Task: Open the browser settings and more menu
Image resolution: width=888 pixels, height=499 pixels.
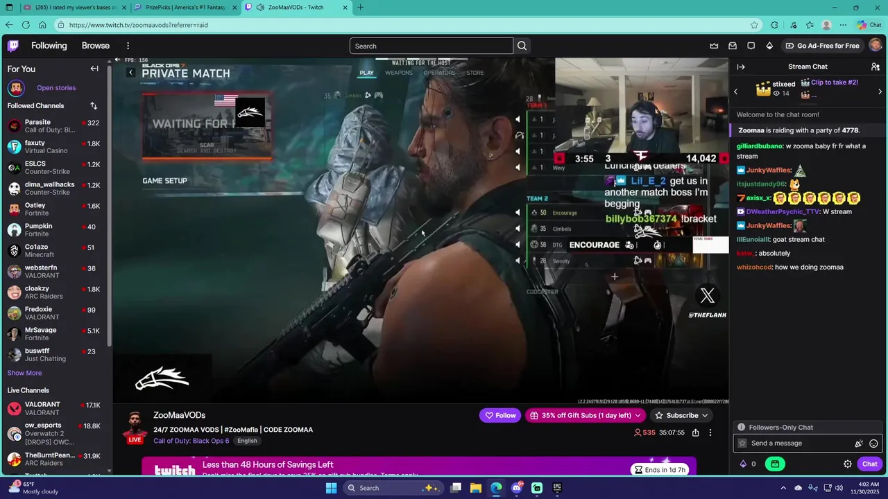Action: click(844, 25)
